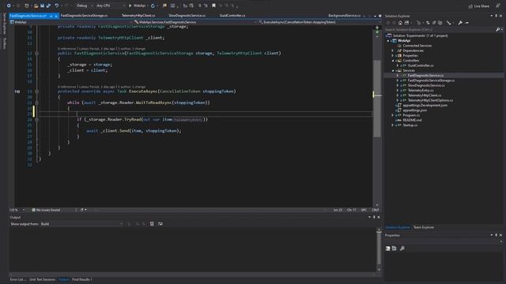Expand the Startup.cs node

[393, 125]
